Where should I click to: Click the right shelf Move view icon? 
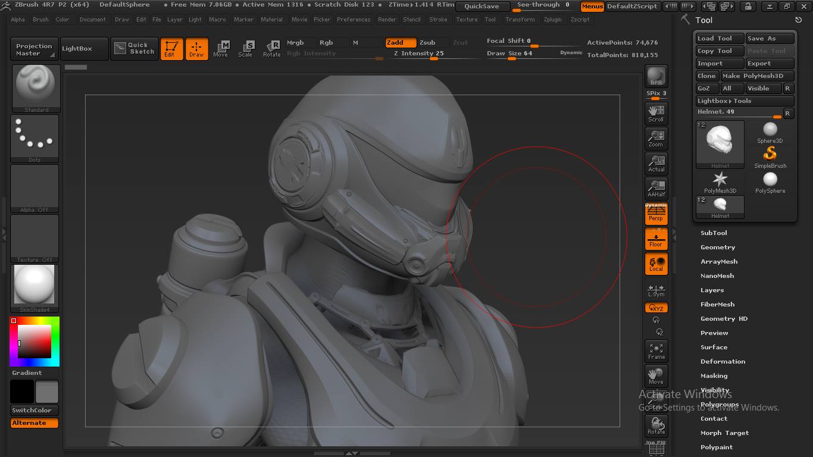coord(656,376)
